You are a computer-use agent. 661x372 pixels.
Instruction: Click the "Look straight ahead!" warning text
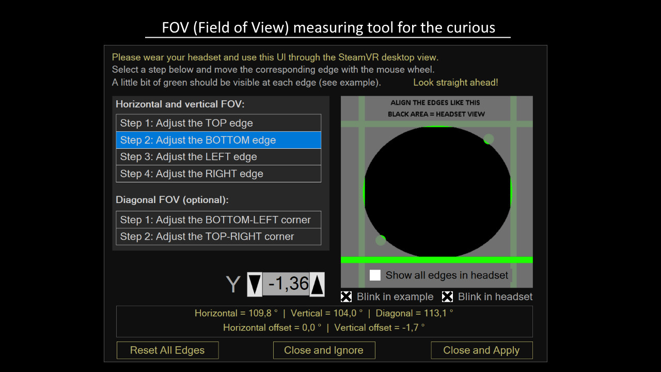(455, 82)
